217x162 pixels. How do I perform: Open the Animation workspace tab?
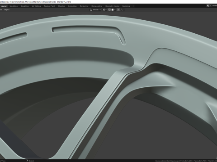[x=72, y=6]
